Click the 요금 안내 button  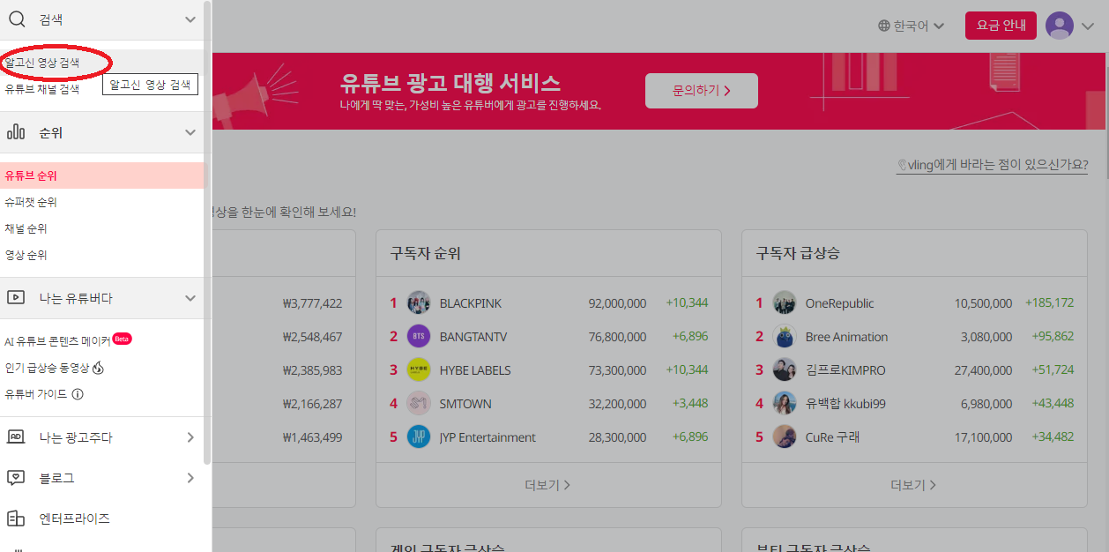[x=1001, y=26]
